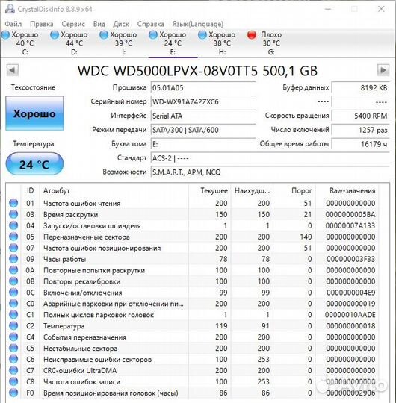The width and height of the screenshot is (396, 403).
Task: Click status orb for 0B Повторы рекалибровки
Action: coord(13,281)
